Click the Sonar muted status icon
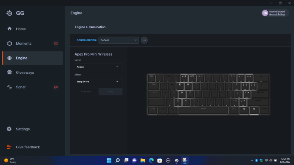The image size is (294, 165). pyautogui.click(x=56, y=87)
